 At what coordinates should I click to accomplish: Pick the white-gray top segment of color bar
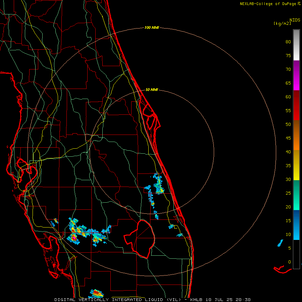(296, 45)
